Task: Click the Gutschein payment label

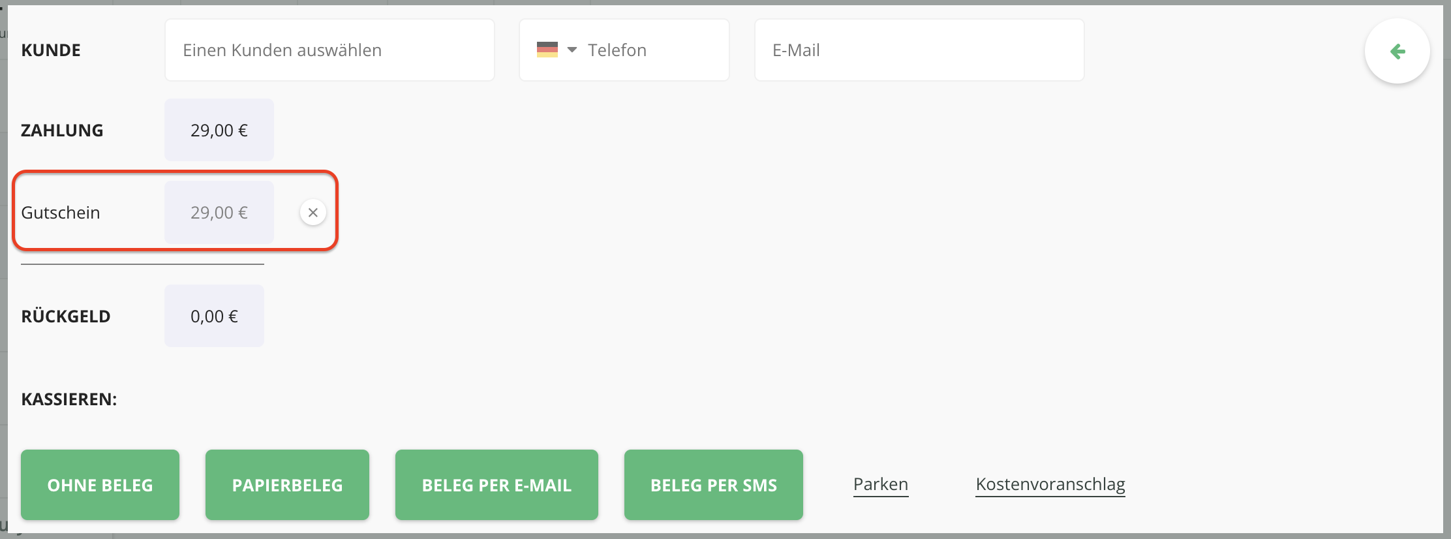Action: point(61,213)
